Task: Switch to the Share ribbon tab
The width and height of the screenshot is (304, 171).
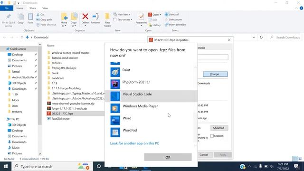Action: click(x=33, y=8)
